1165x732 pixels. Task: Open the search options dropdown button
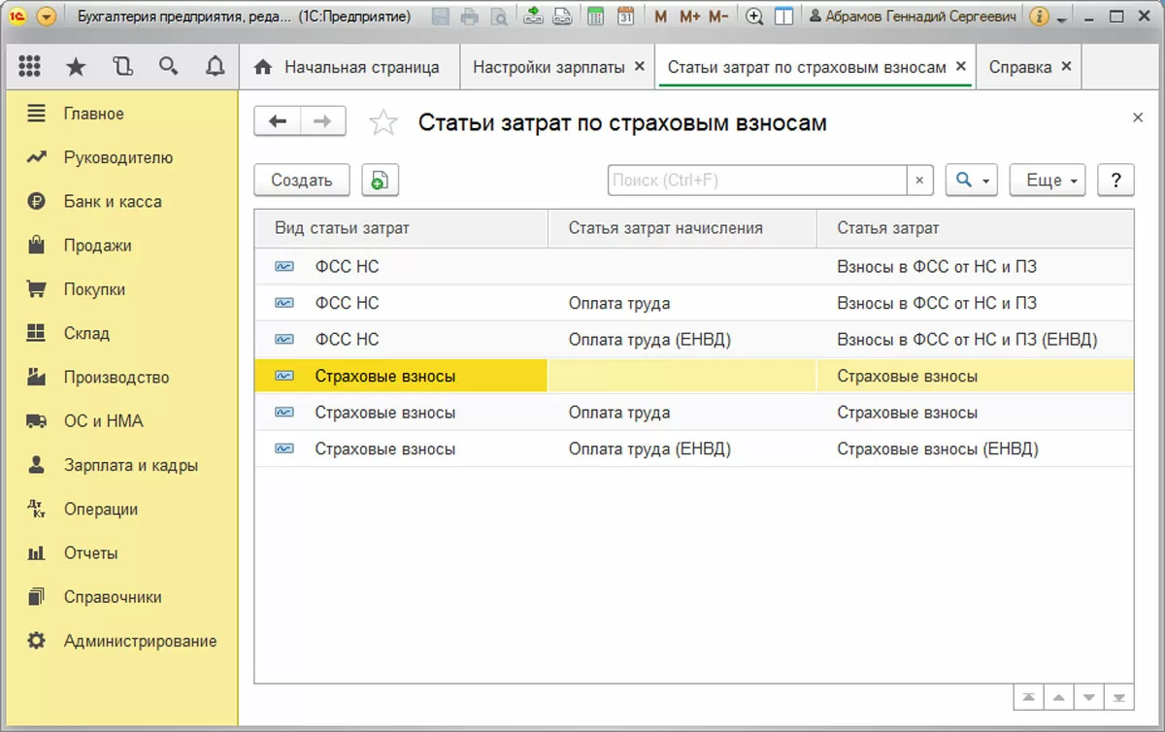point(971,180)
